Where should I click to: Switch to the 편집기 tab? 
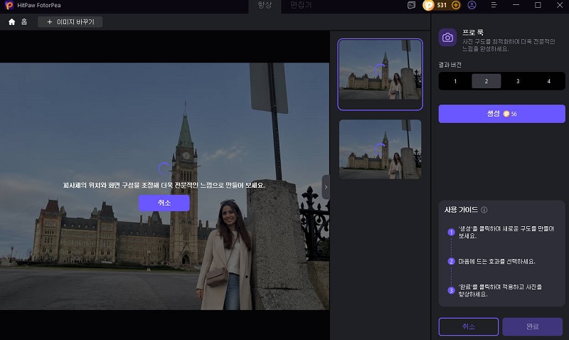(301, 5)
